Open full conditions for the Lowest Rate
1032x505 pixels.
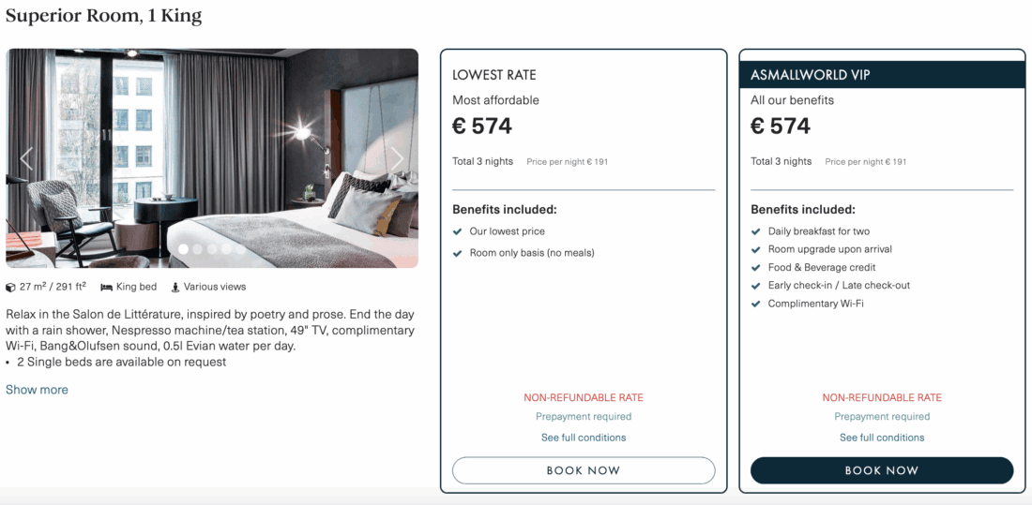584,438
